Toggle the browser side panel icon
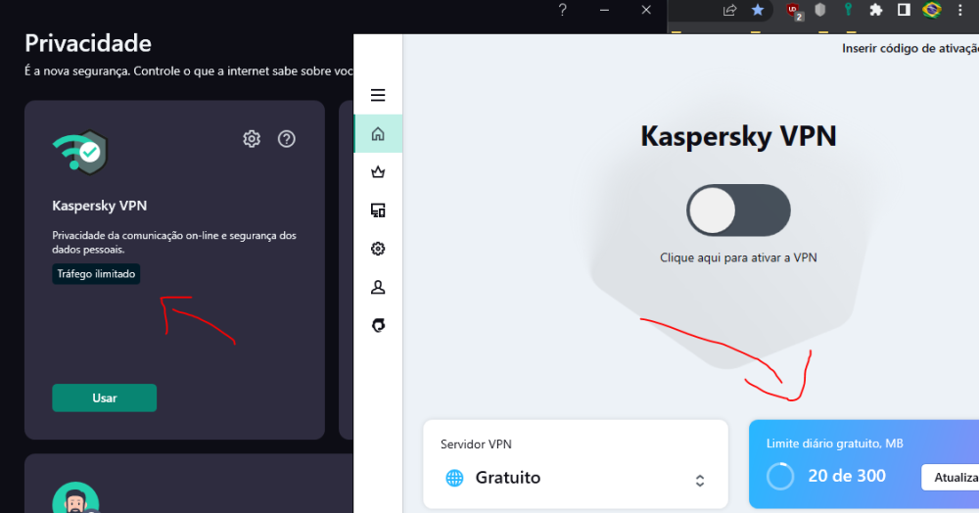 pos(904,10)
